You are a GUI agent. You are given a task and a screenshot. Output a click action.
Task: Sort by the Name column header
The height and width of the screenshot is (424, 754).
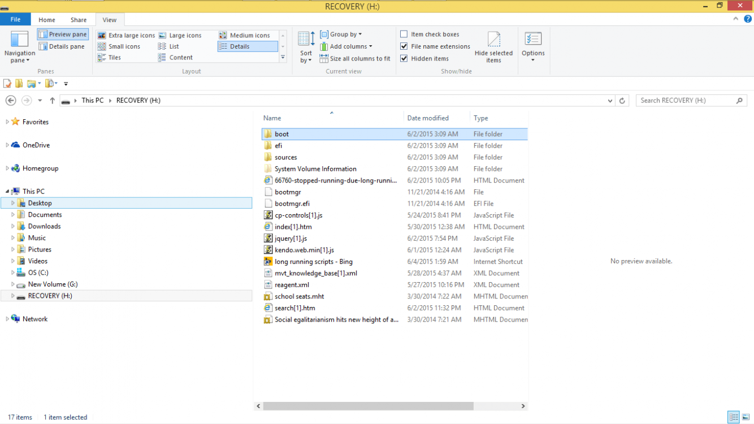pyautogui.click(x=332, y=118)
